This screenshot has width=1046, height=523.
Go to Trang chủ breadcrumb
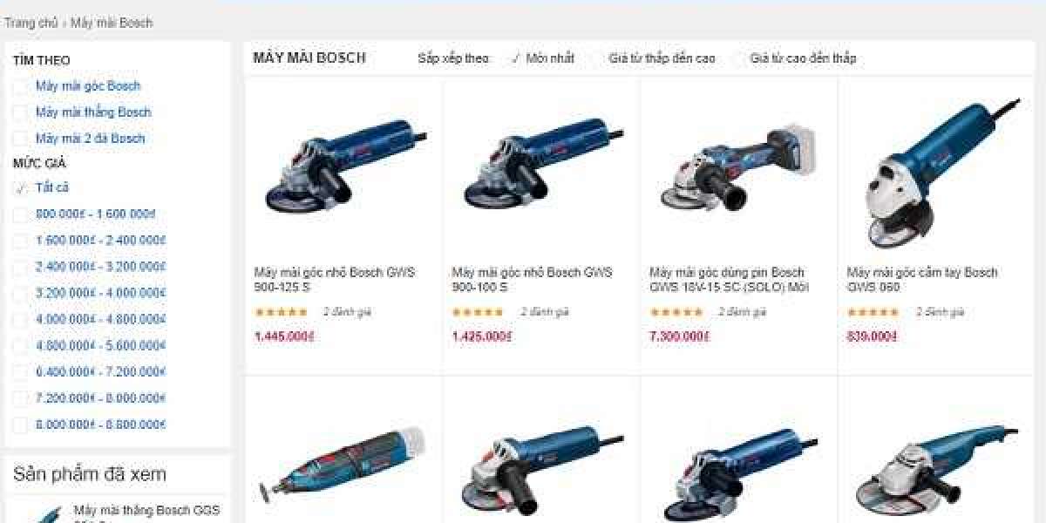tap(31, 23)
